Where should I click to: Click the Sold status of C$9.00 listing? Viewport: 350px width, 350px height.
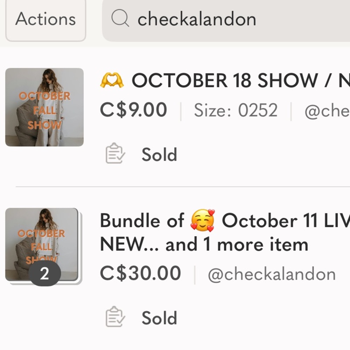point(159,154)
